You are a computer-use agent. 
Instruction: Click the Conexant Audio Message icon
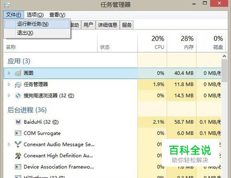(x=18, y=144)
